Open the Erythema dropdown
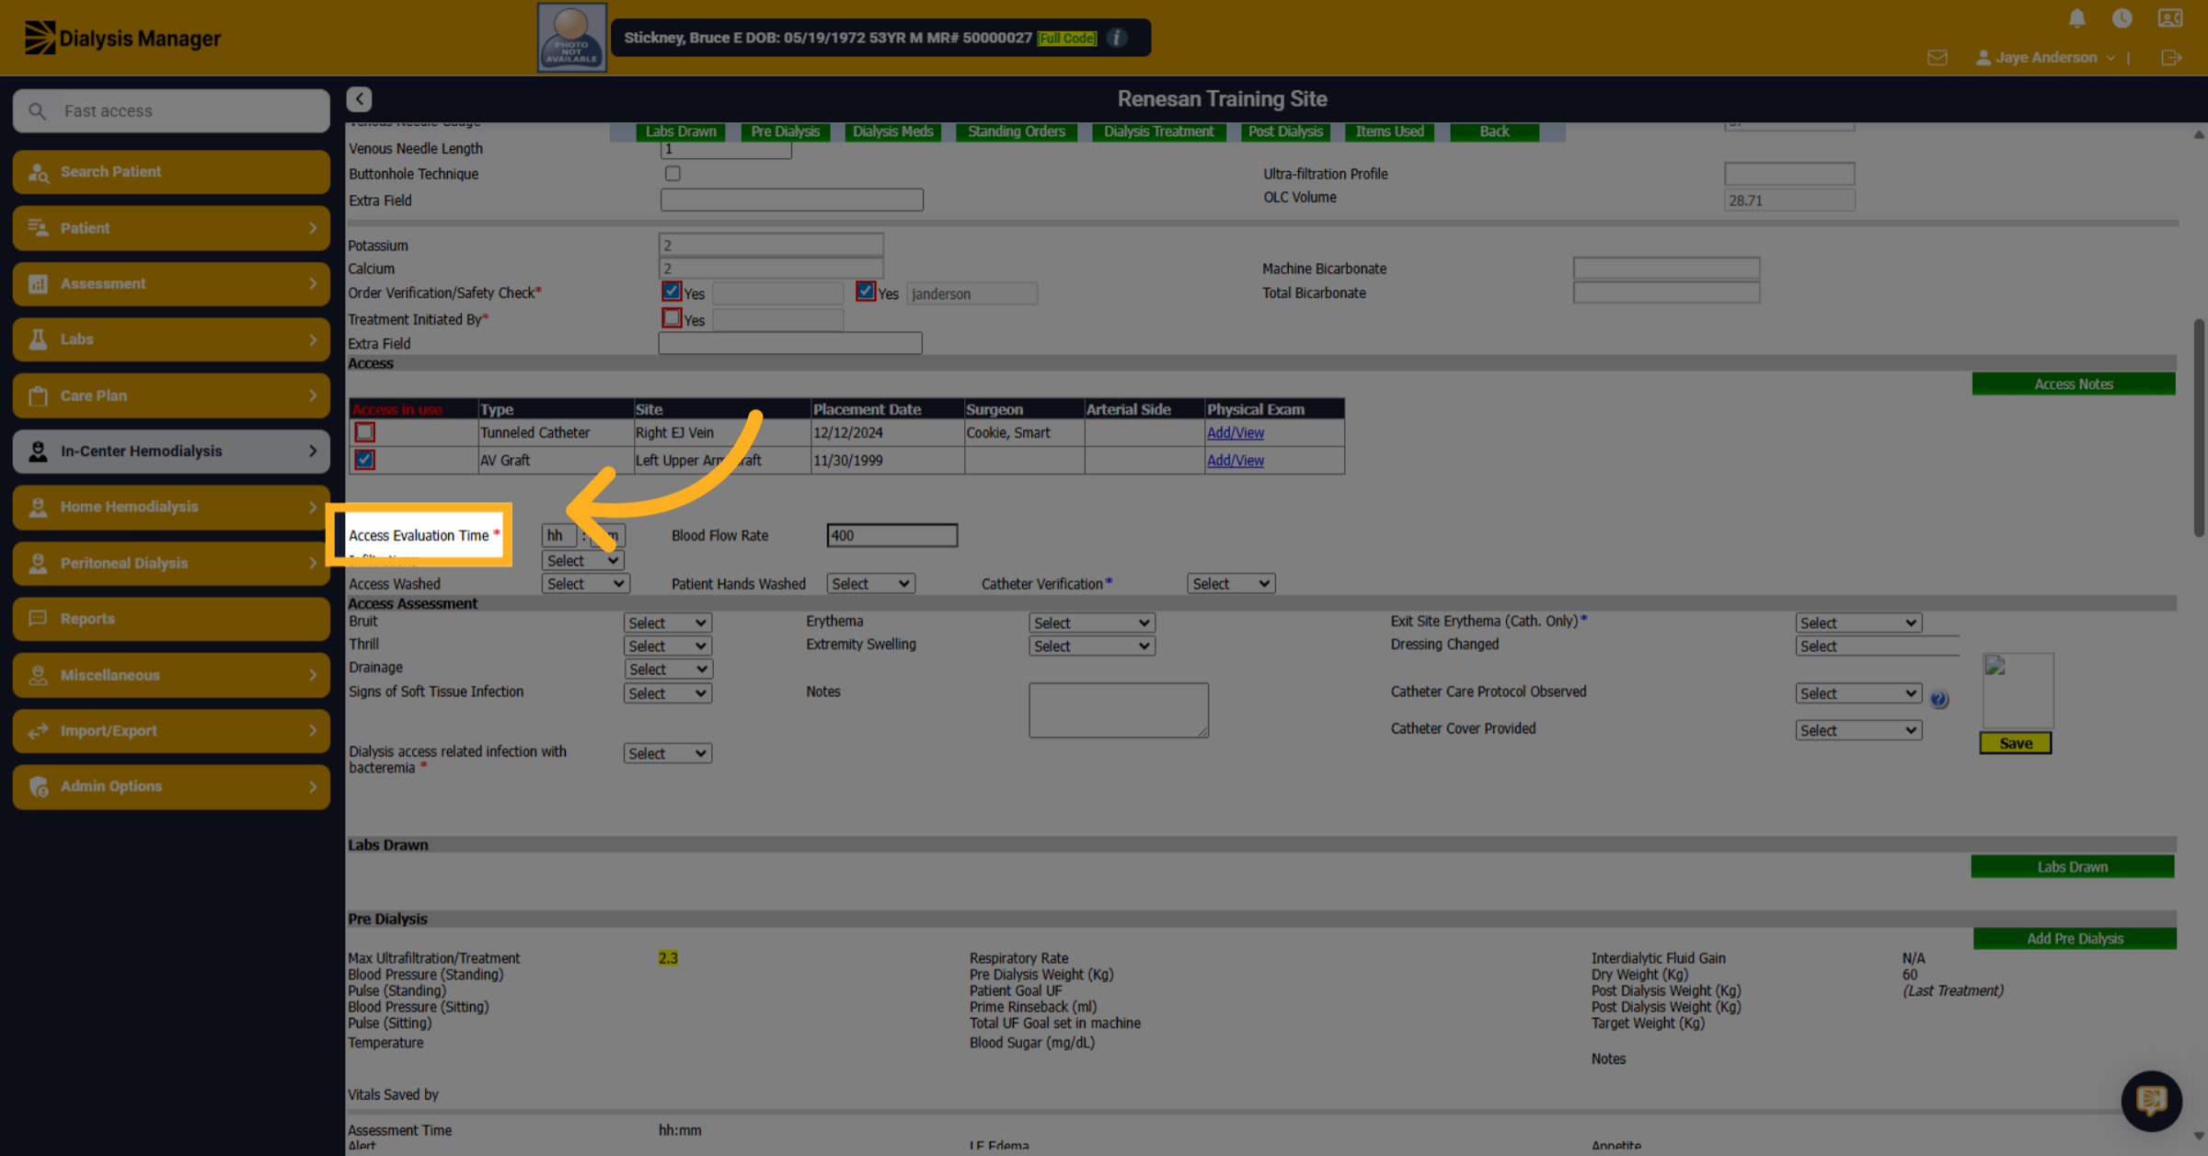 1091,623
